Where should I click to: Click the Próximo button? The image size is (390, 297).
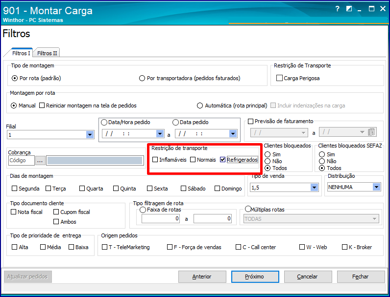point(255,276)
